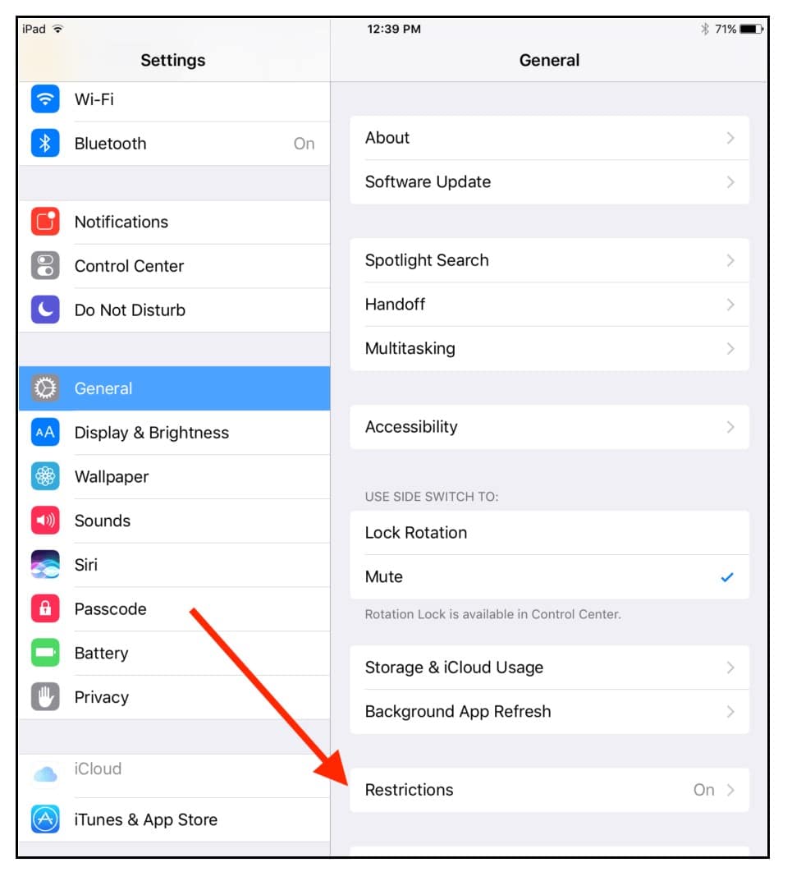
Task: Open Bluetooth via its blue icon
Action: click(45, 143)
